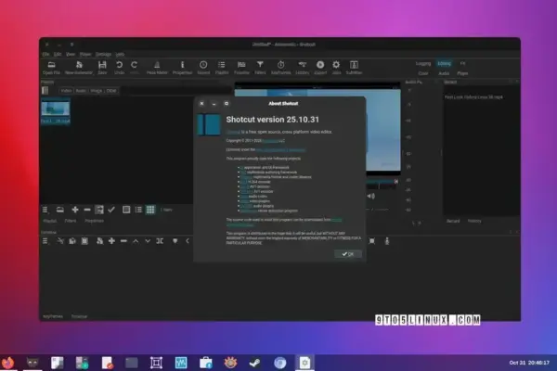Toggle the Image filter in the playlist
Viewport: 557px width, 371px height.
tap(97, 91)
